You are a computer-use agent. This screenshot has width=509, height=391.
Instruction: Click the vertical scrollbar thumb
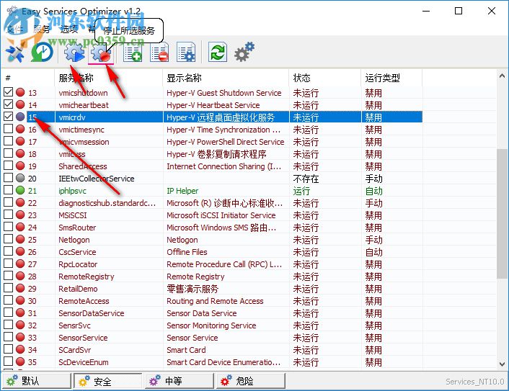502,213
